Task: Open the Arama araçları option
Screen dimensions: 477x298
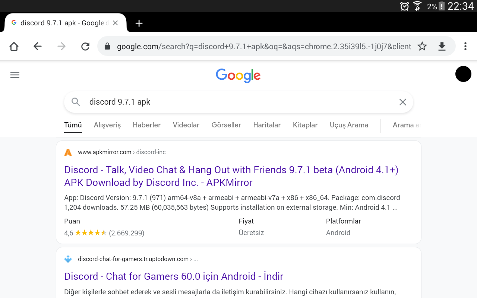Action: pos(407,125)
